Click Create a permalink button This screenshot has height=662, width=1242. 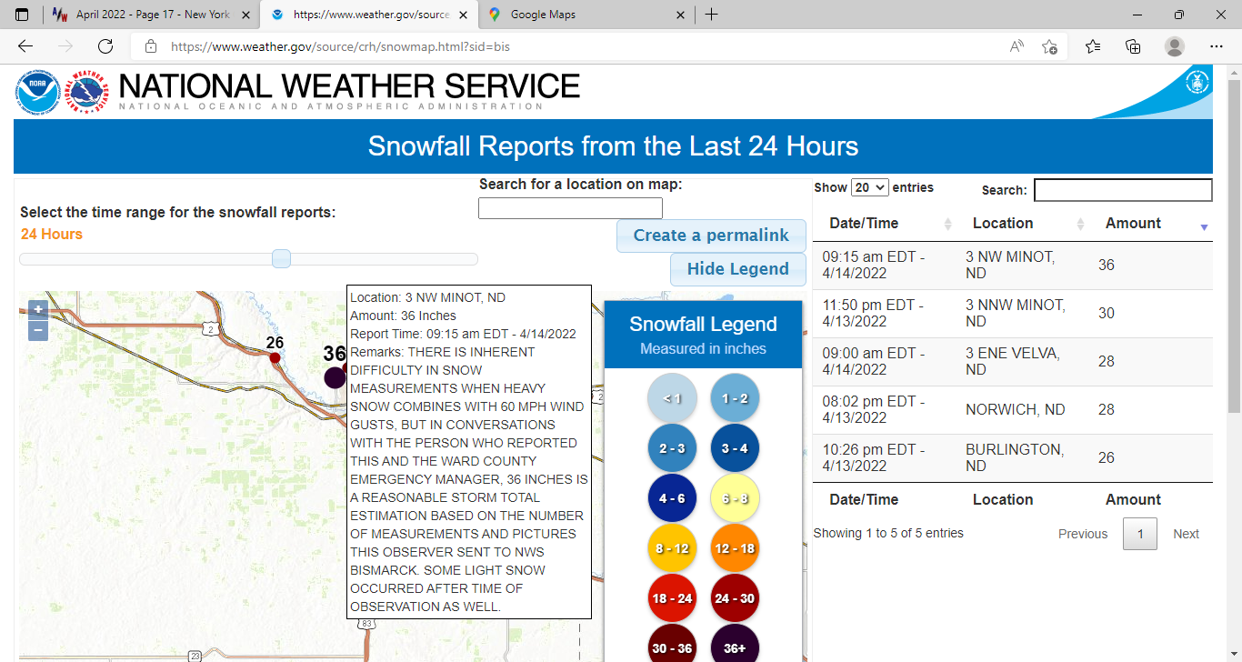click(x=711, y=236)
